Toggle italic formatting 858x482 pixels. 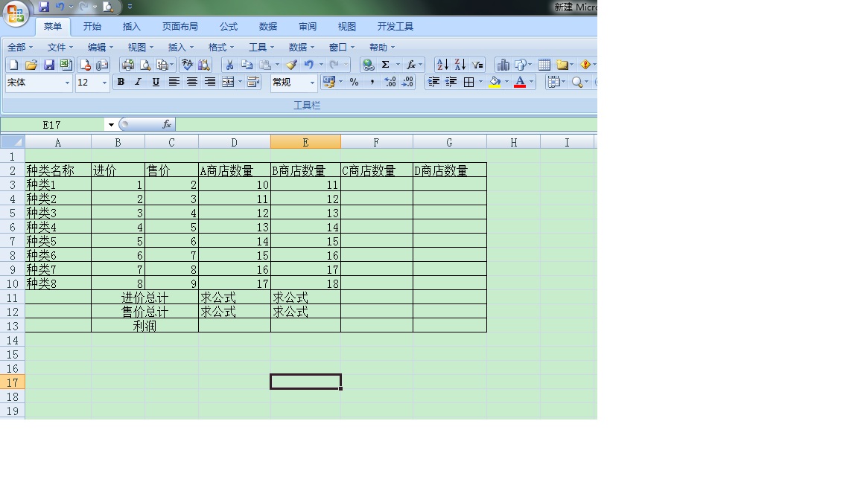click(138, 82)
